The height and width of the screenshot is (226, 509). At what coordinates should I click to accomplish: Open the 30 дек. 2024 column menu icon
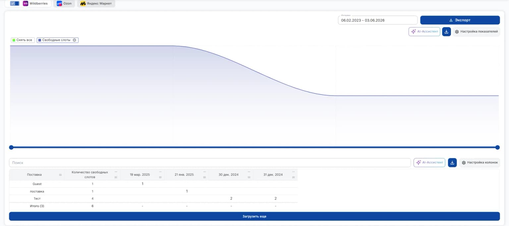coord(249,177)
